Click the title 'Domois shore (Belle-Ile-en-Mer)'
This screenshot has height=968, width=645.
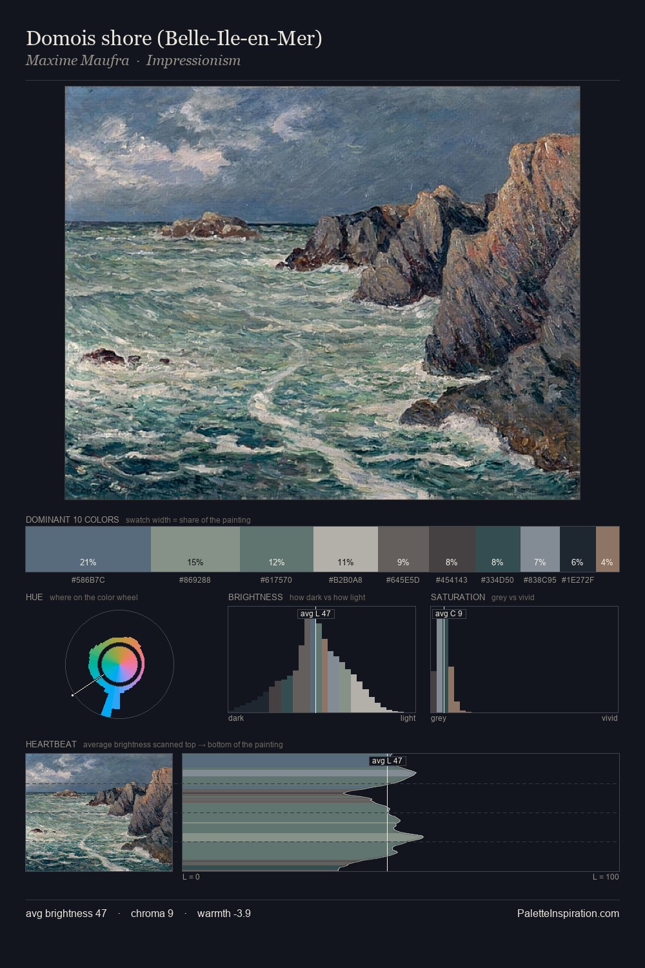click(x=174, y=39)
